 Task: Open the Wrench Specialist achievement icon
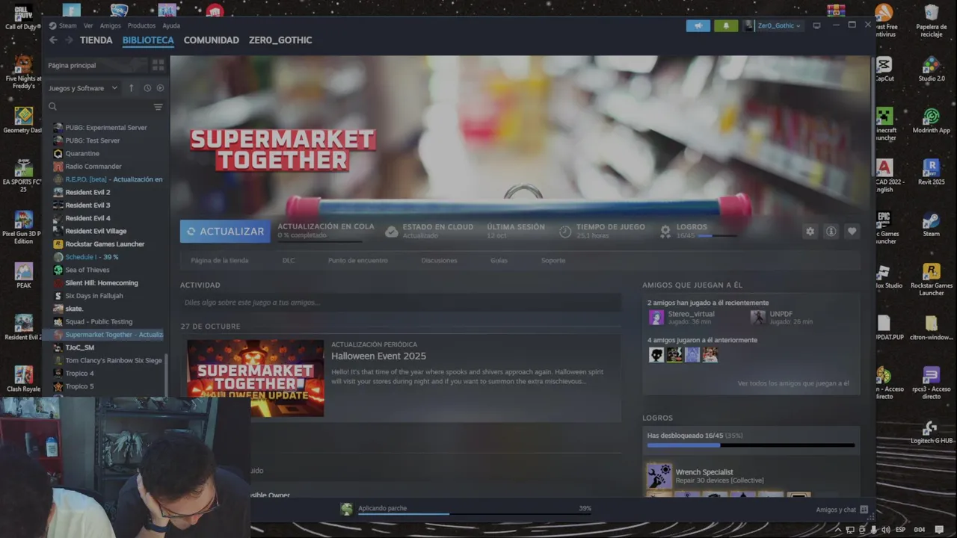[x=659, y=476]
